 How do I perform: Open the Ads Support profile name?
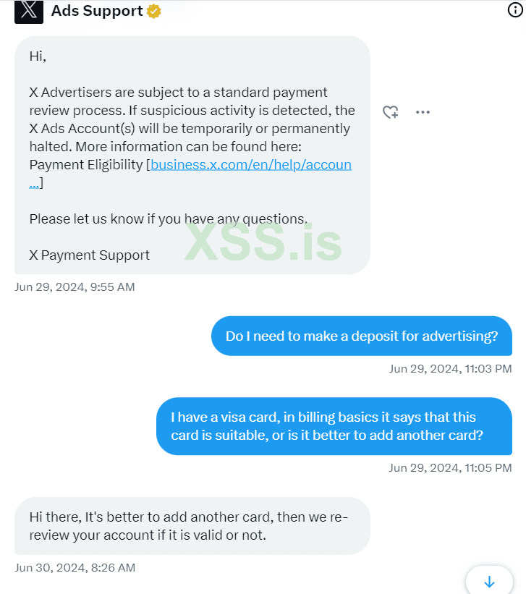click(97, 12)
